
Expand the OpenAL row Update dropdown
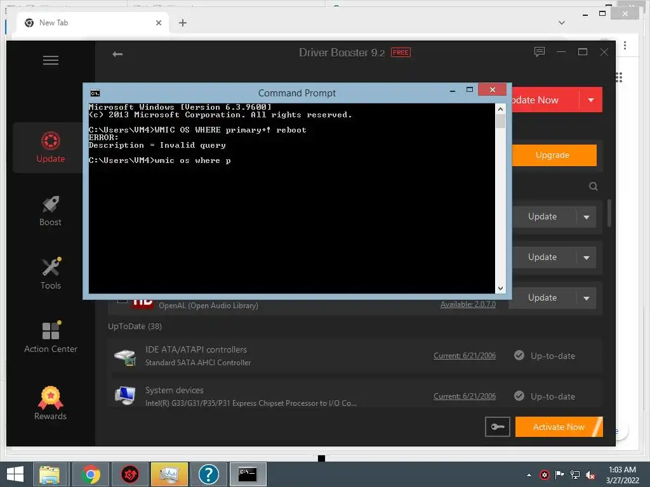[x=586, y=298]
